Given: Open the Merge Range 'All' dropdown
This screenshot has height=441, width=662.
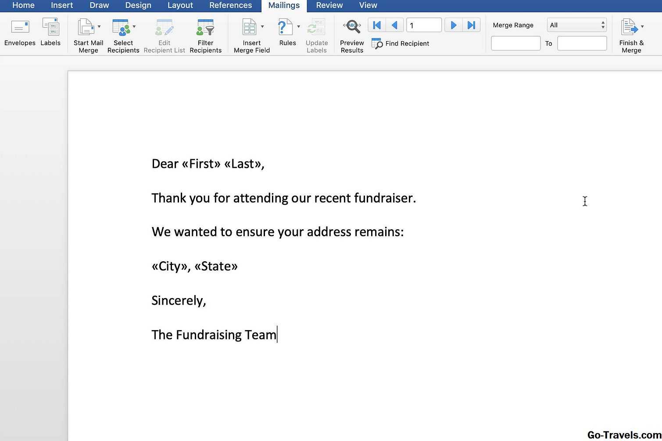Looking at the screenshot, I should pyautogui.click(x=577, y=25).
